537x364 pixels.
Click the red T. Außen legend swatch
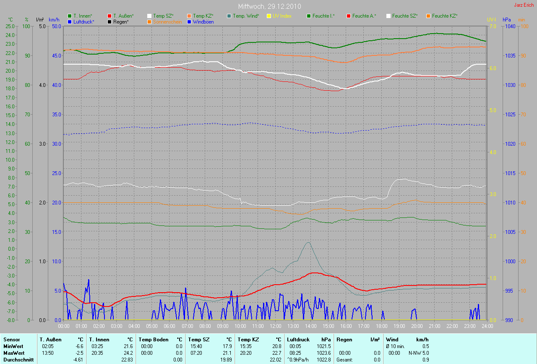[110, 16]
